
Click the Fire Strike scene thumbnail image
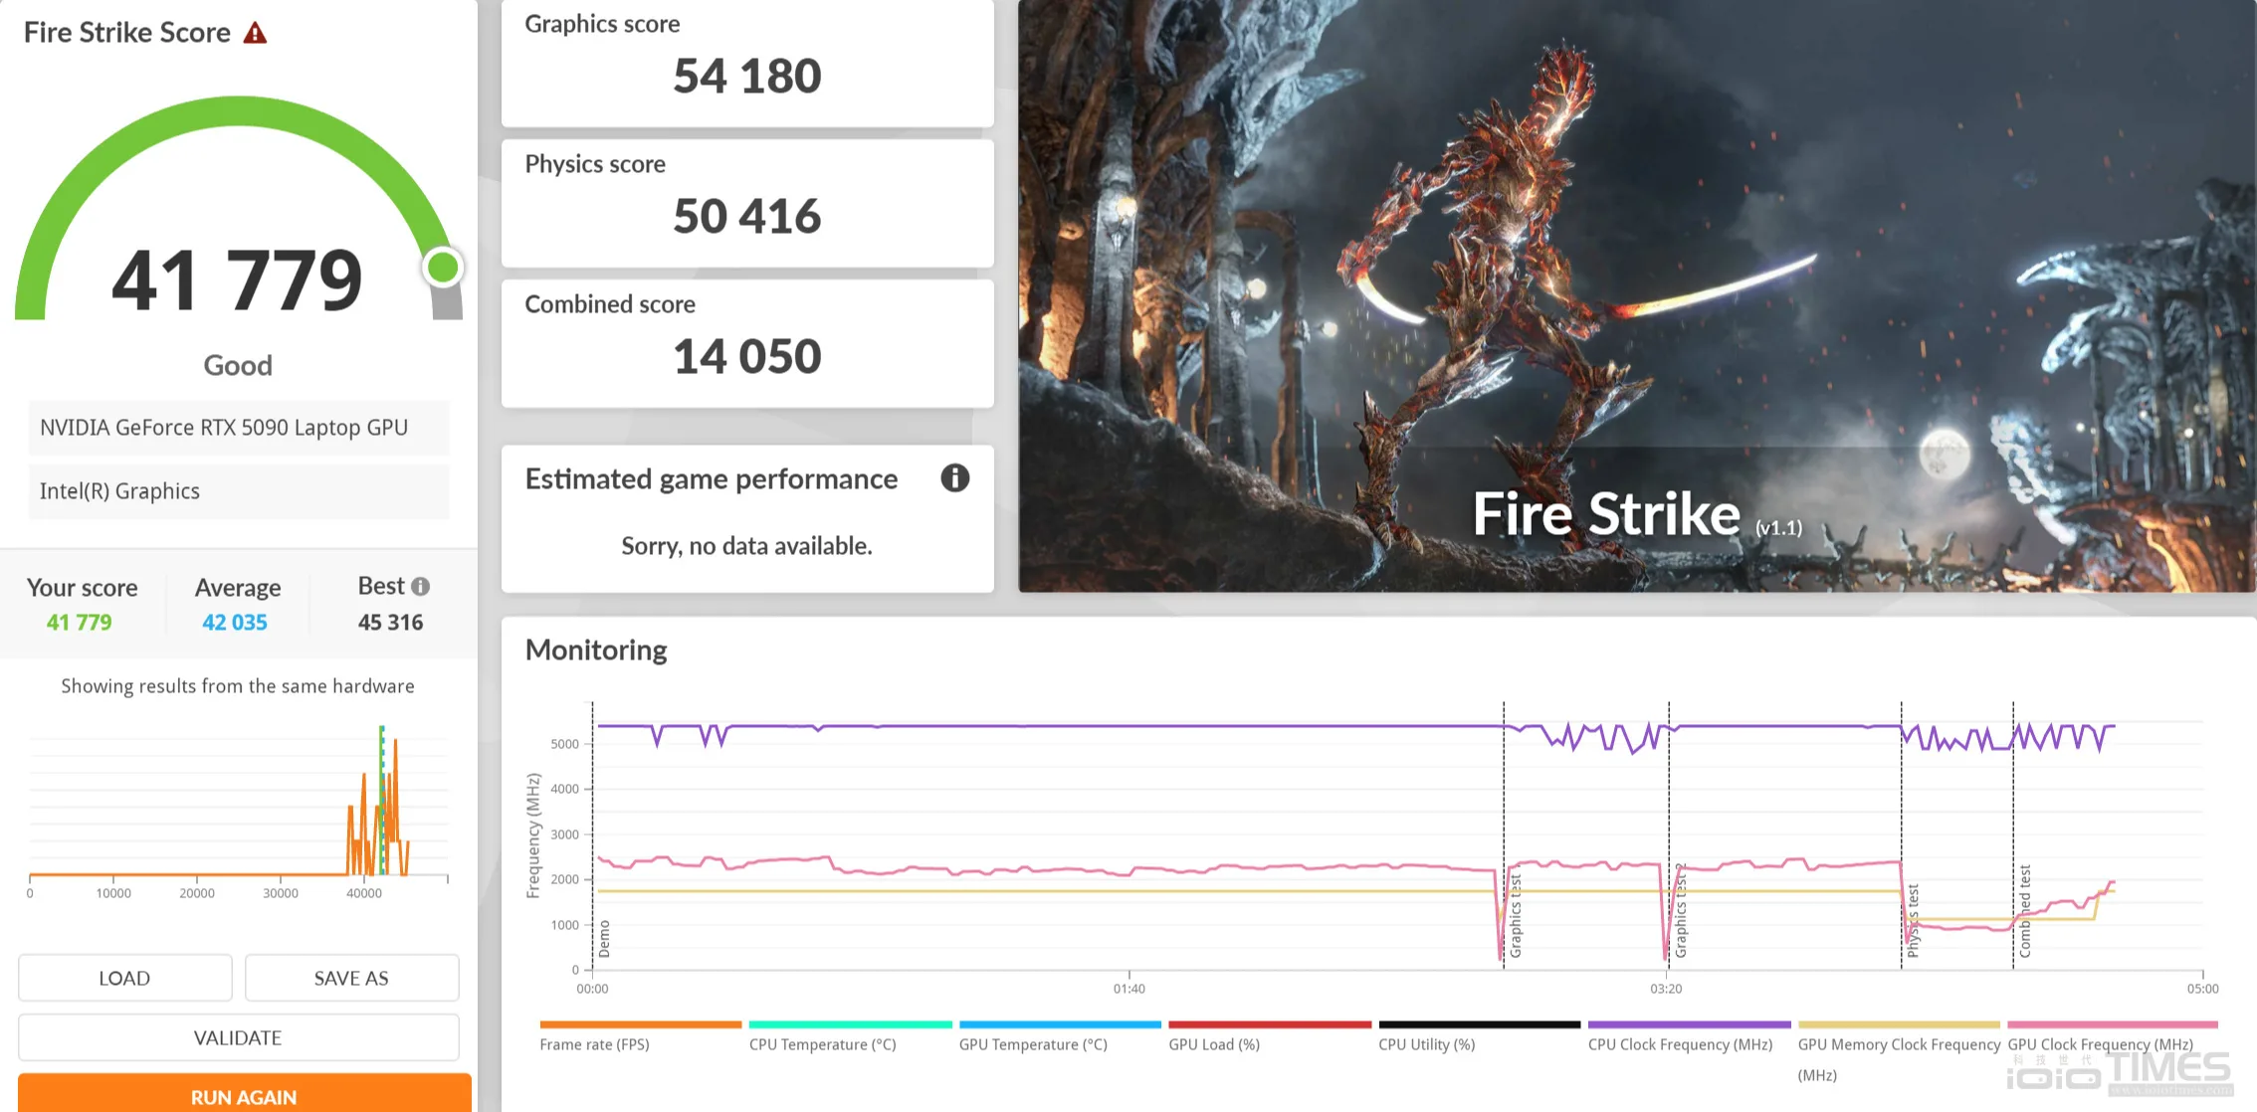(1637, 295)
